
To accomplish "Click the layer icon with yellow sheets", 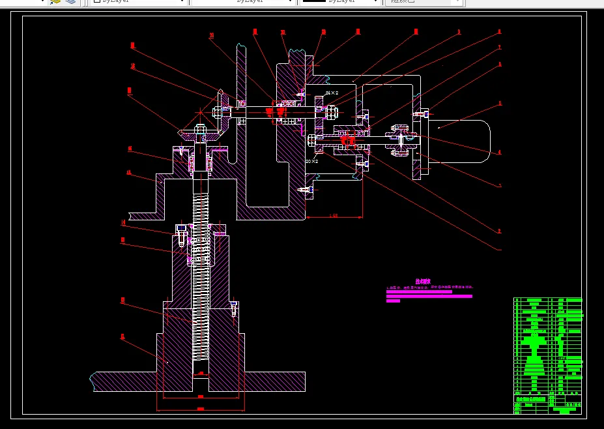I will click(x=55, y=1).
